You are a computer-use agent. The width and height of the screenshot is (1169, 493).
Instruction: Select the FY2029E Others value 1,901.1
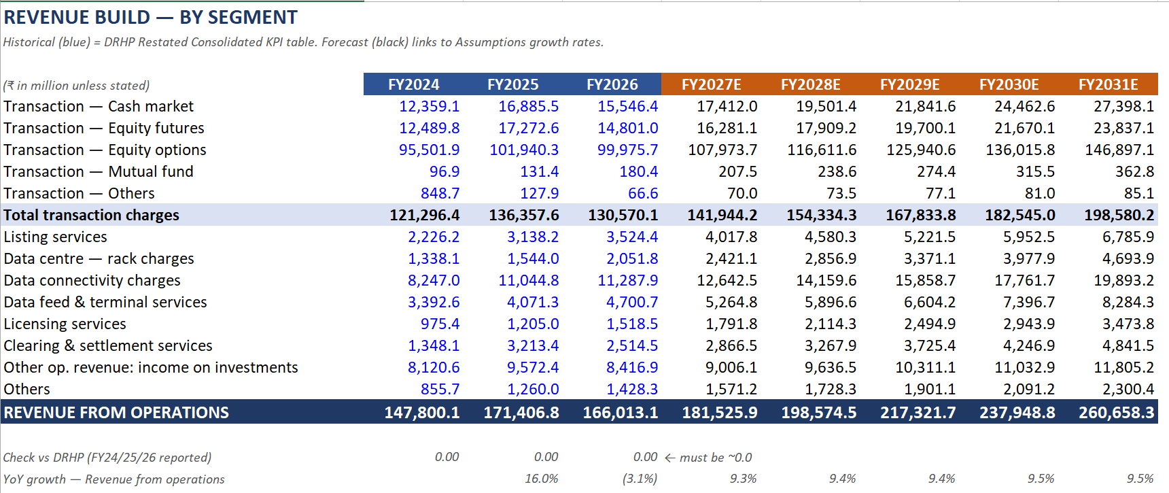click(x=930, y=389)
